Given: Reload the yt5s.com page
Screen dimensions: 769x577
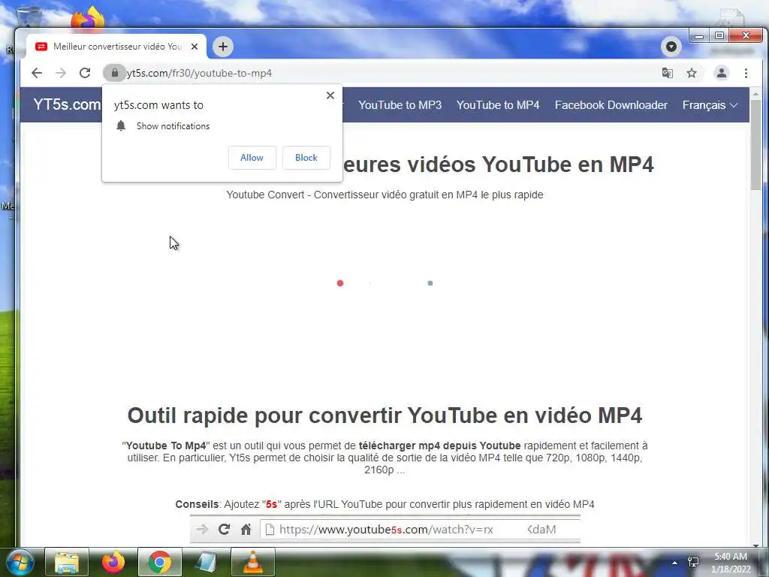Looking at the screenshot, I should click(x=85, y=73).
